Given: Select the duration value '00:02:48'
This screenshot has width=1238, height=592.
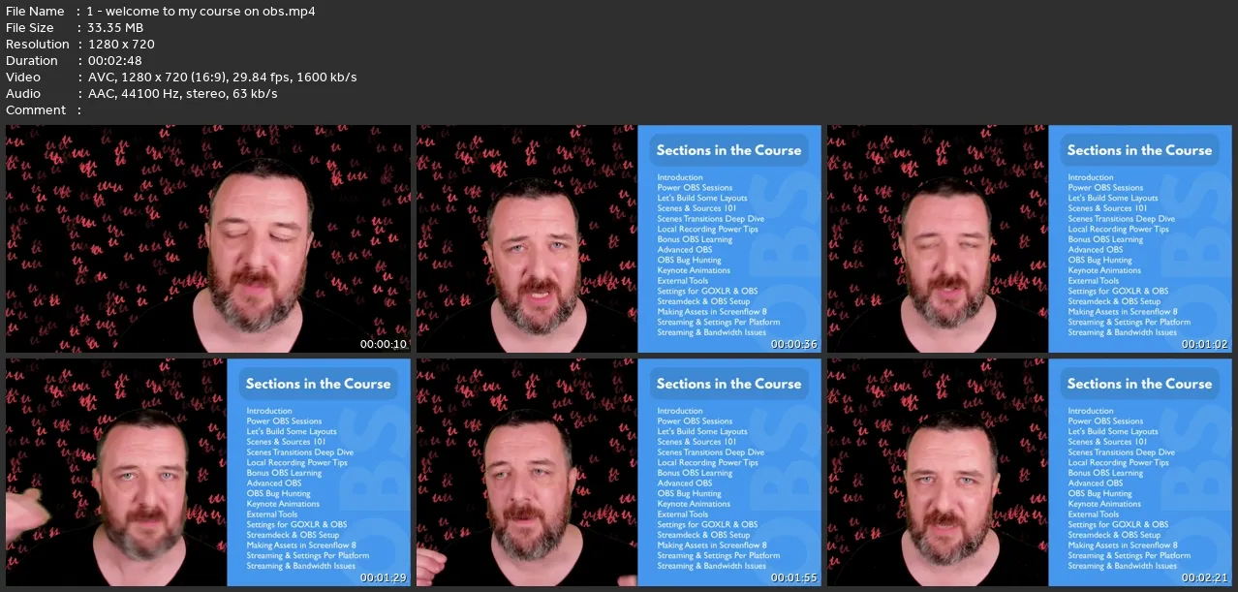Looking at the screenshot, I should coord(114,61).
